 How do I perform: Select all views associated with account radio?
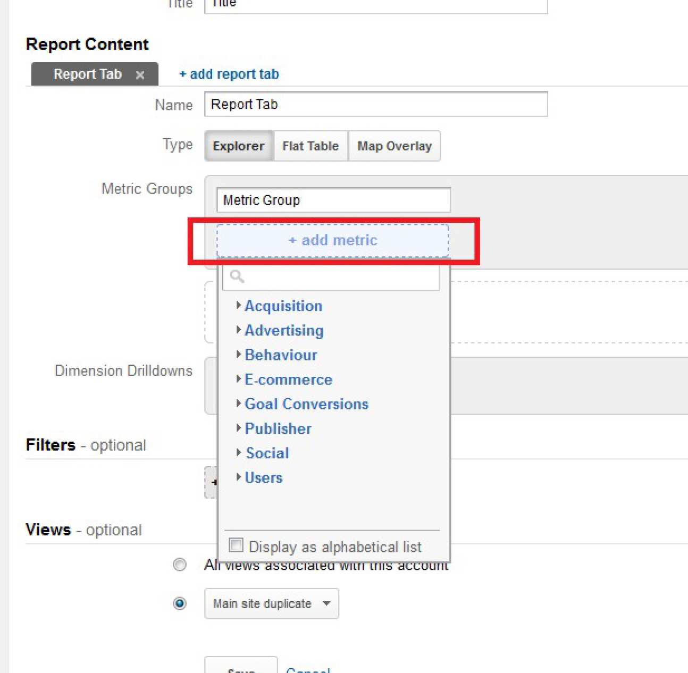180,565
